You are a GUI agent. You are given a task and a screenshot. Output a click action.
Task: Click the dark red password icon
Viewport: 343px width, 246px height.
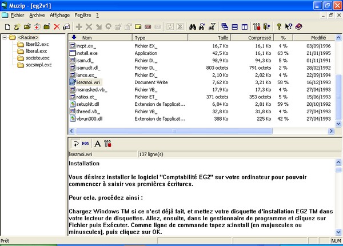click(x=148, y=27)
